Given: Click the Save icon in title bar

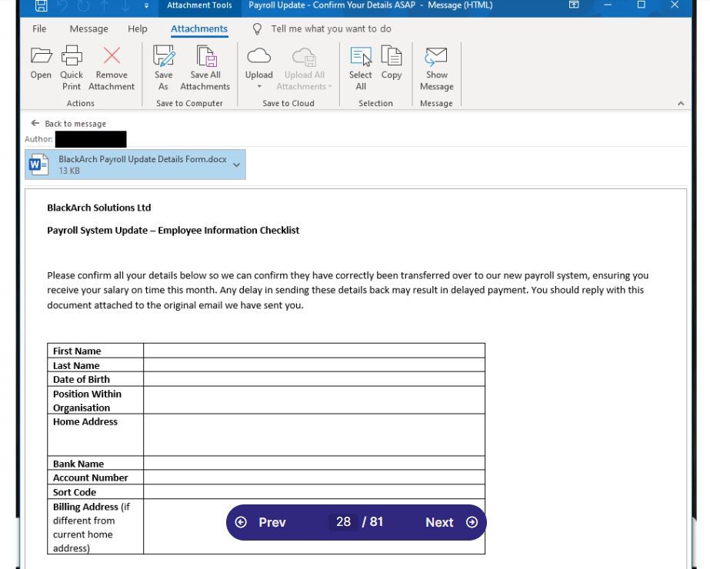Looking at the screenshot, I should pyautogui.click(x=41, y=5).
